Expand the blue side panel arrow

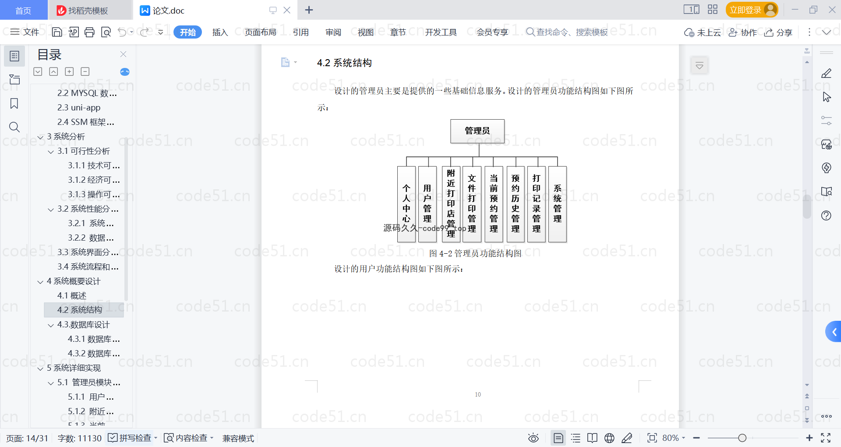[834, 332]
